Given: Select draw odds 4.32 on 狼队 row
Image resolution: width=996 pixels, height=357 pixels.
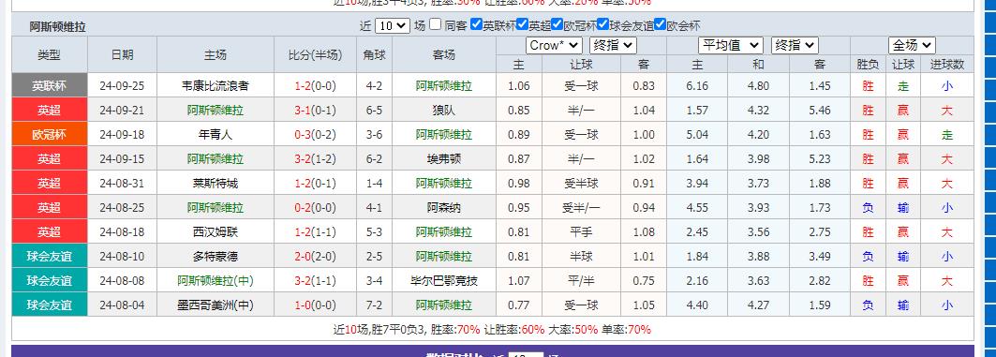Looking at the screenshot, I should pos(758,111).
